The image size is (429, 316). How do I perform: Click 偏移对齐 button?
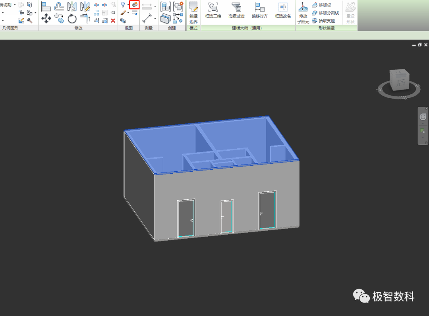(260, 10)
